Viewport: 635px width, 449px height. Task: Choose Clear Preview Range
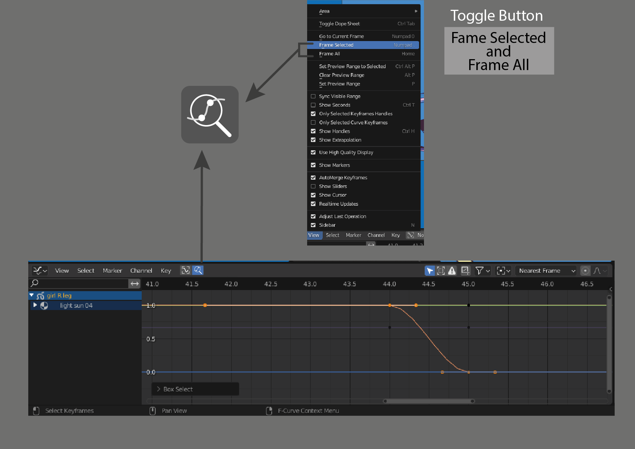click(x=363, y=75)
